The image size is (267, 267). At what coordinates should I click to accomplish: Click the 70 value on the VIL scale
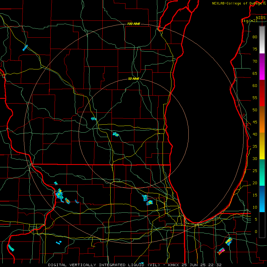(255, 61)
